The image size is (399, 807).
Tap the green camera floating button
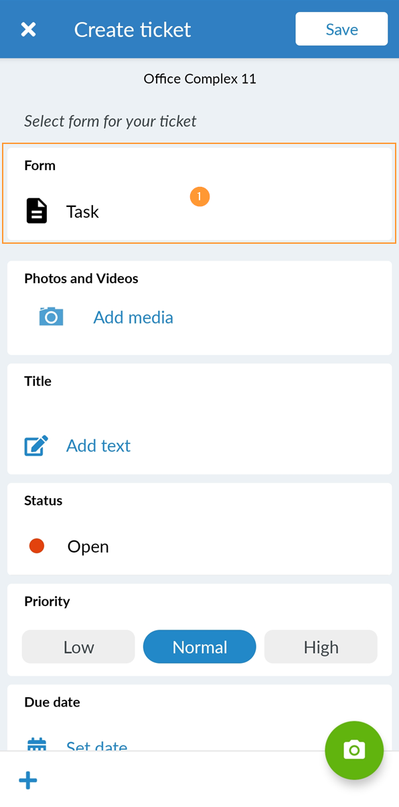click(x=354, y=750)
